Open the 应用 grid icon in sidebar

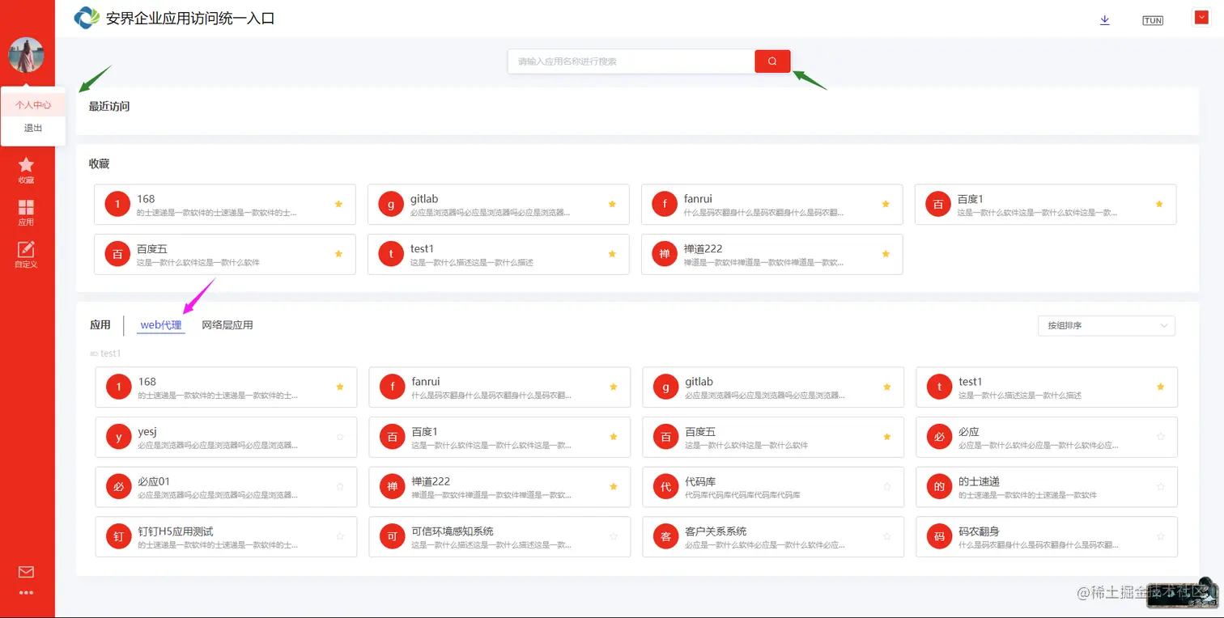26,207
